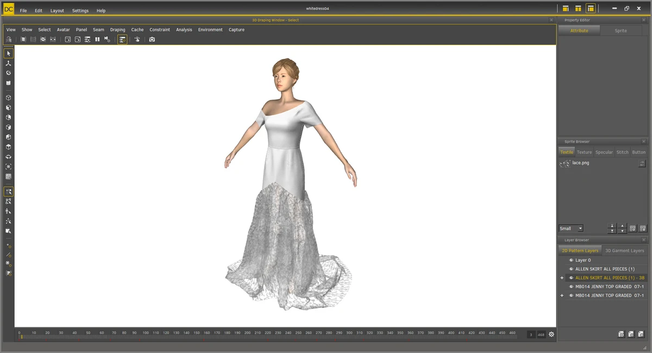Viewport: 652px width, 353px height.
Task: Hide the ALLEN SKIRT ALL PIECES (1) layer
Action: 571,269
